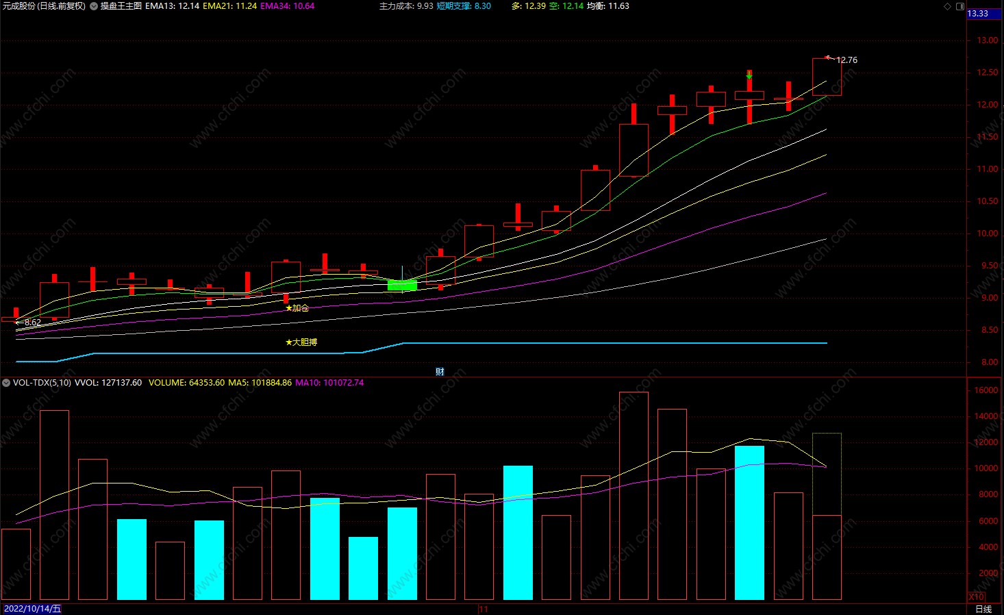Click the diamond icon at the top right
Image resolution: width=1004 pixels, height=615 pixels.
[948, 6]
